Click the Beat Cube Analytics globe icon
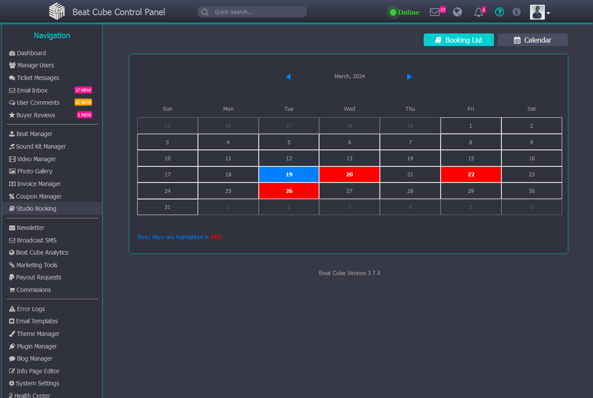Screen dimensions: 593x398 click(12, 252)
